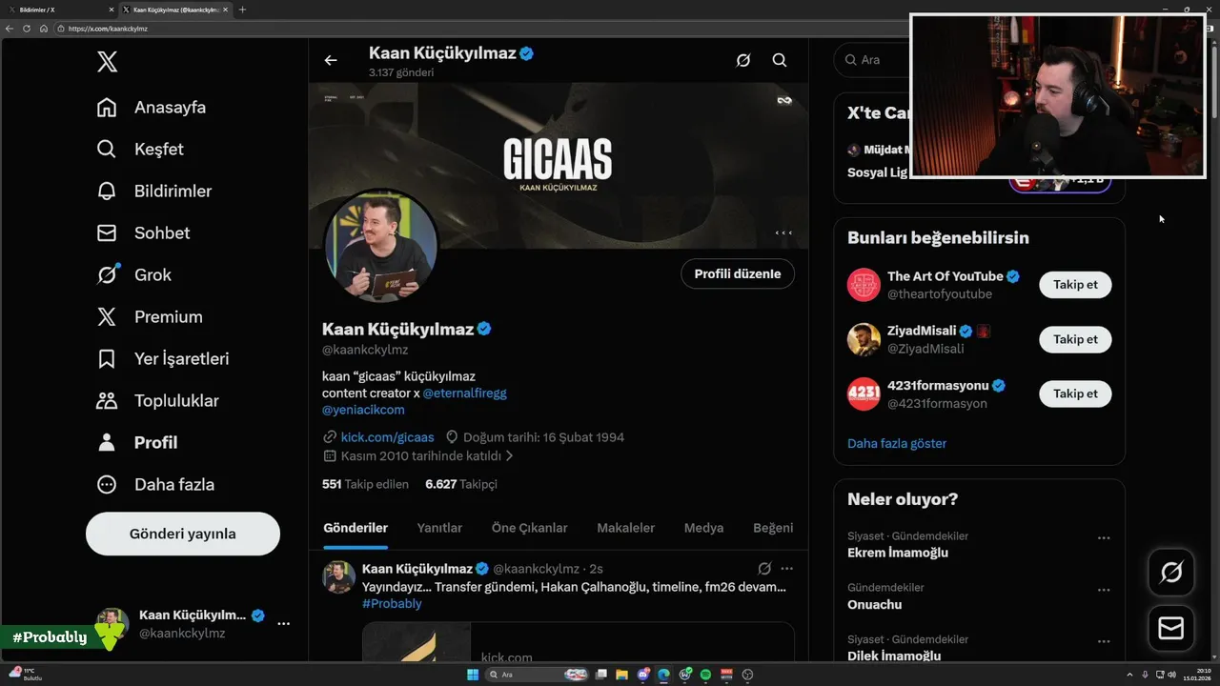Go back using the profile header arrow

[331, 60]
